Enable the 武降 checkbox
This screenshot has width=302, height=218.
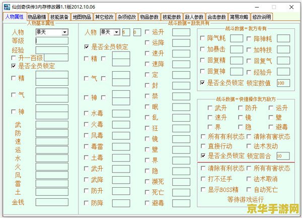coord(86,180)
